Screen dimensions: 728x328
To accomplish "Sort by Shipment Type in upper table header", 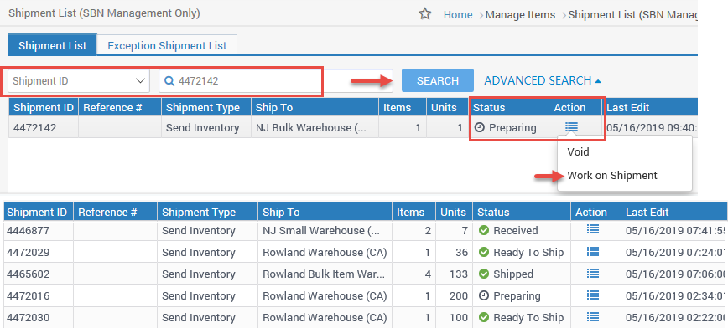I will point(206,107).
